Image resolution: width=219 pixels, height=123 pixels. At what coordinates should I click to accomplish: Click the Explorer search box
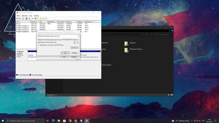point(160,34)
